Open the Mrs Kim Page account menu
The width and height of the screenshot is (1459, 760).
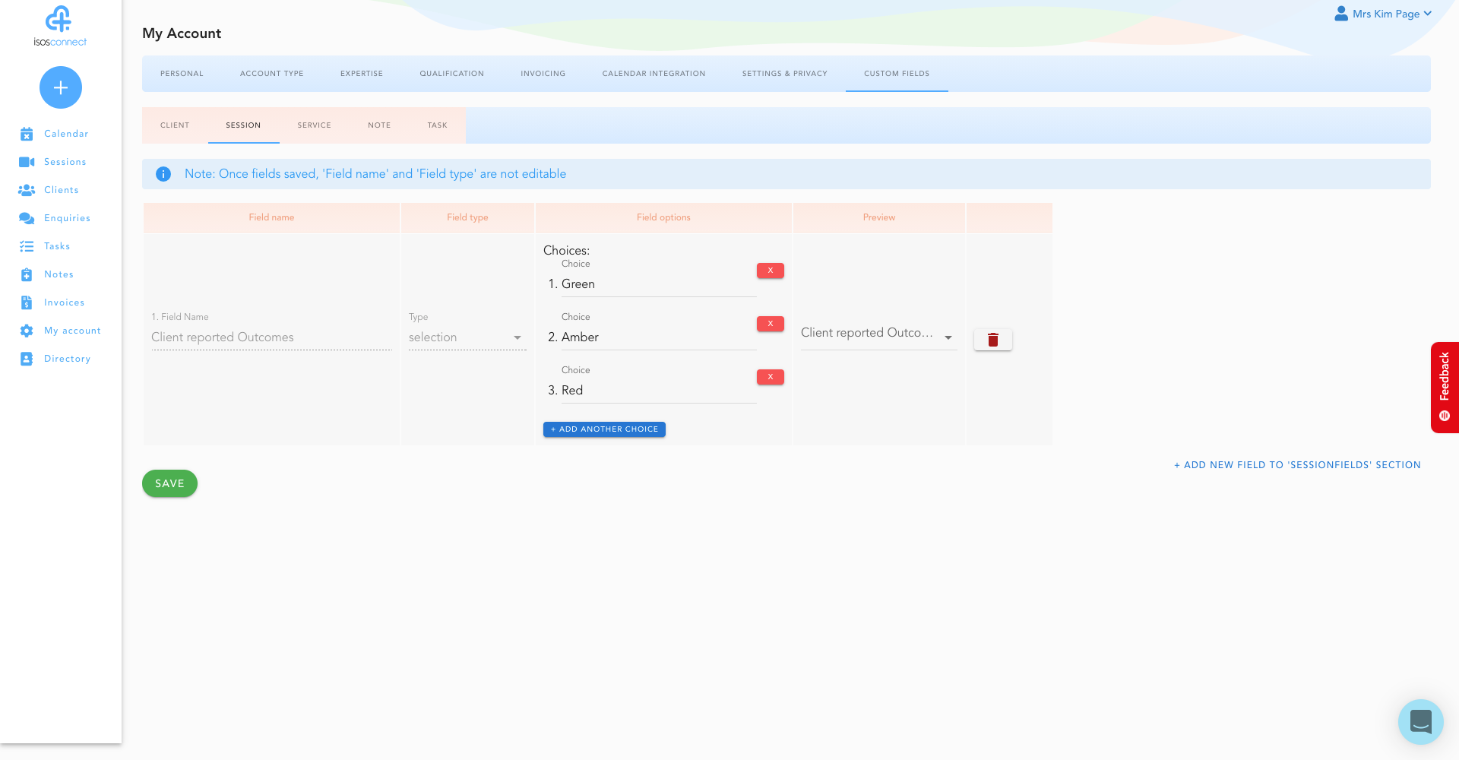point(1382,14)
